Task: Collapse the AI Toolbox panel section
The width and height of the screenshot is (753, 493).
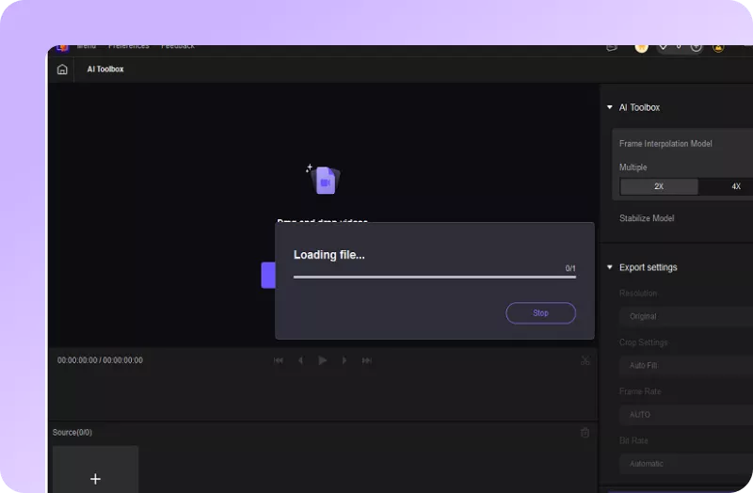Action: (x=609, y=107)
